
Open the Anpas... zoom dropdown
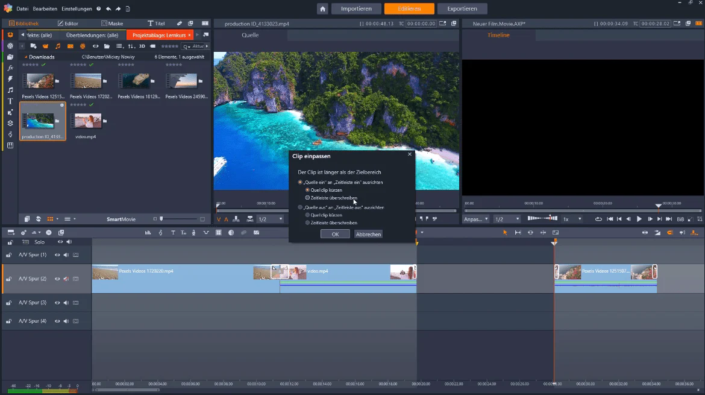tap(475, 219)
